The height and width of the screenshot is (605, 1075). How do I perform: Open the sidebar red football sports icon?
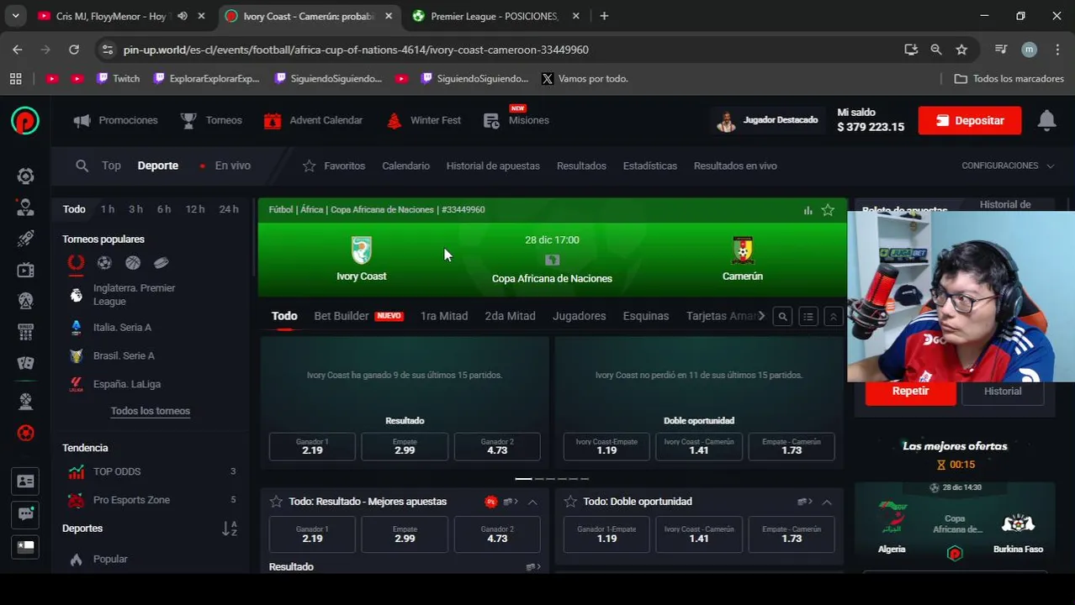[26, 433]
